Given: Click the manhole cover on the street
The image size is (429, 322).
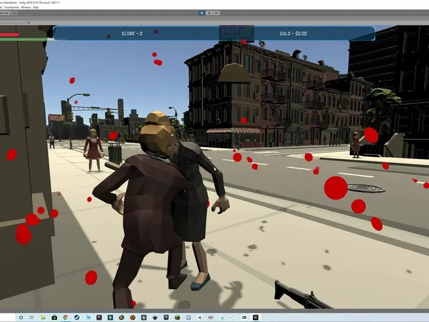Looking at the screenshot, I should pos(366,188).
